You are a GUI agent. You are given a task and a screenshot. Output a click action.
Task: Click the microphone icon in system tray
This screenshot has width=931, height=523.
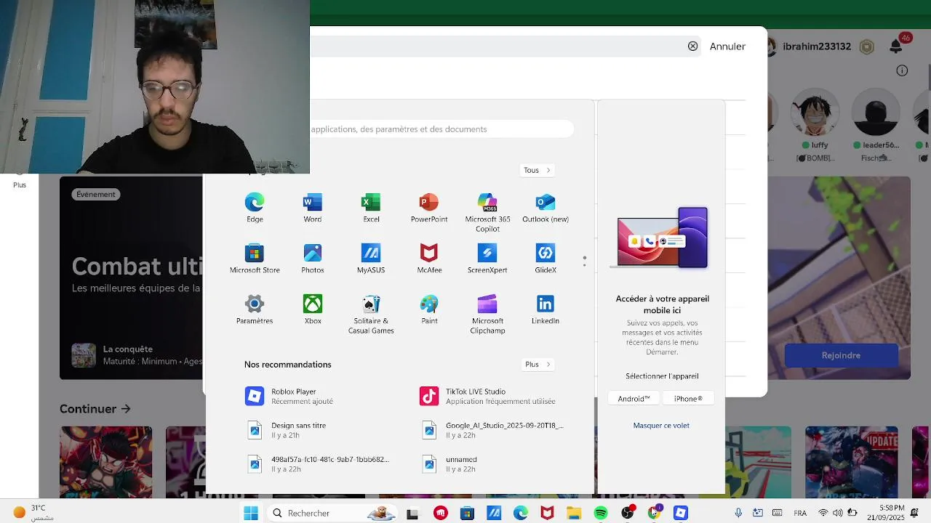[738, 513]
